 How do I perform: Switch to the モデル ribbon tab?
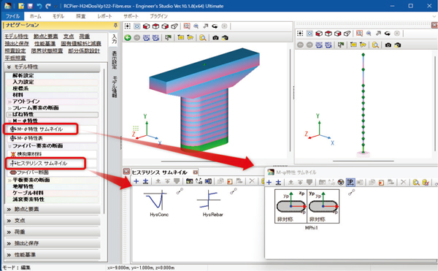point(58,16)
